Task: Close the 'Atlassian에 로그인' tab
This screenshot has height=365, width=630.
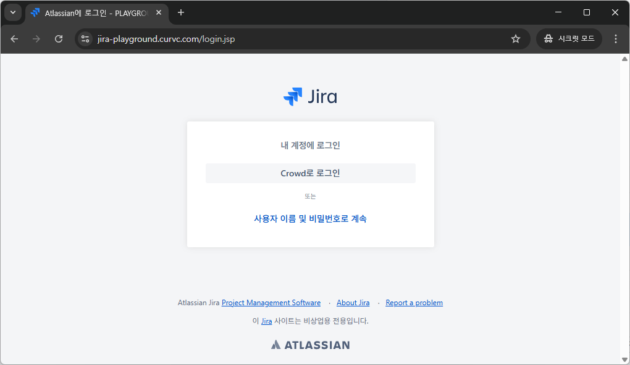Action: (159, 12)
